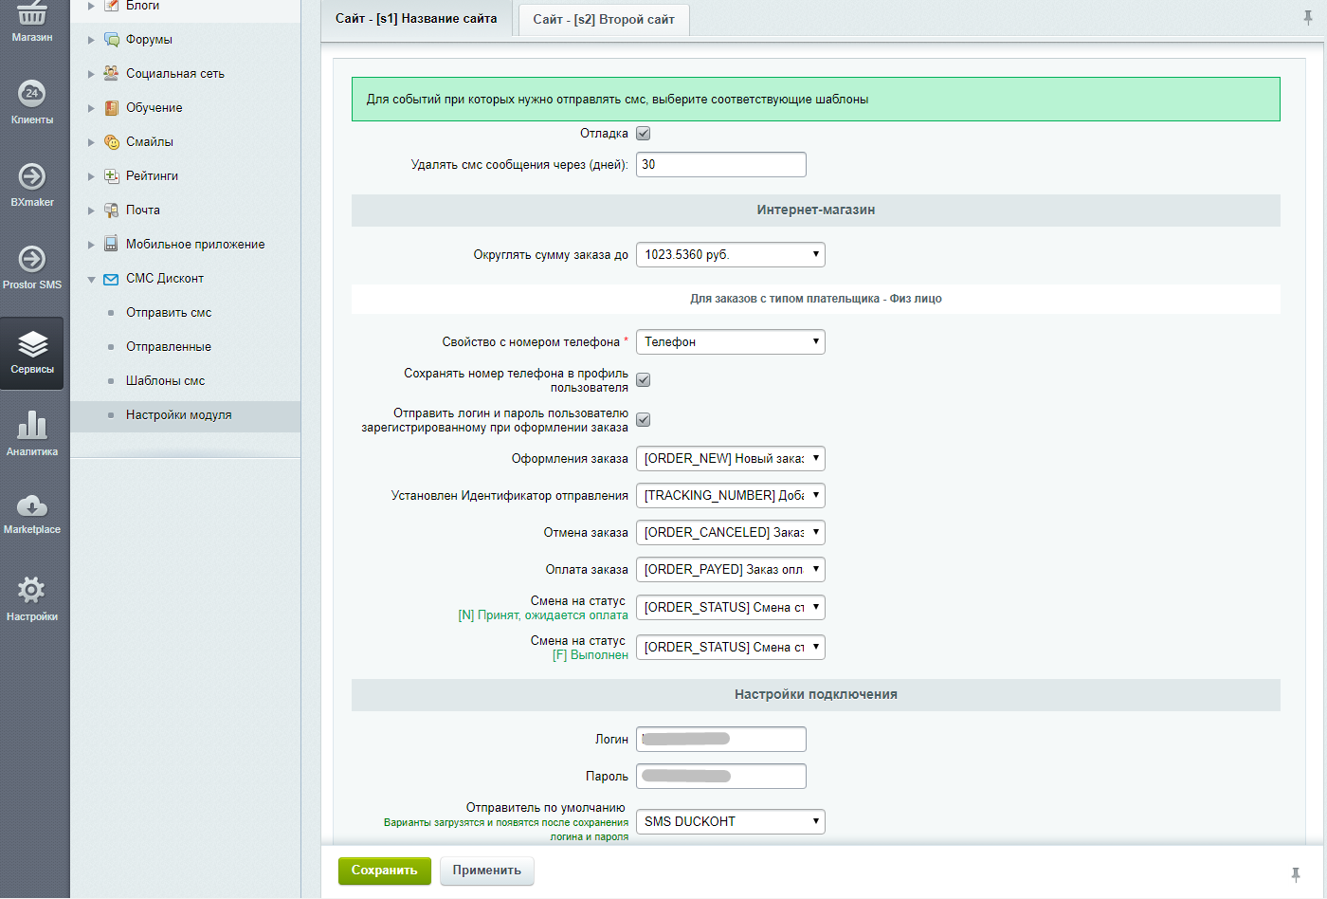Click the Применить button
Screen dimensions: 1327x899
tap(486, 871)
